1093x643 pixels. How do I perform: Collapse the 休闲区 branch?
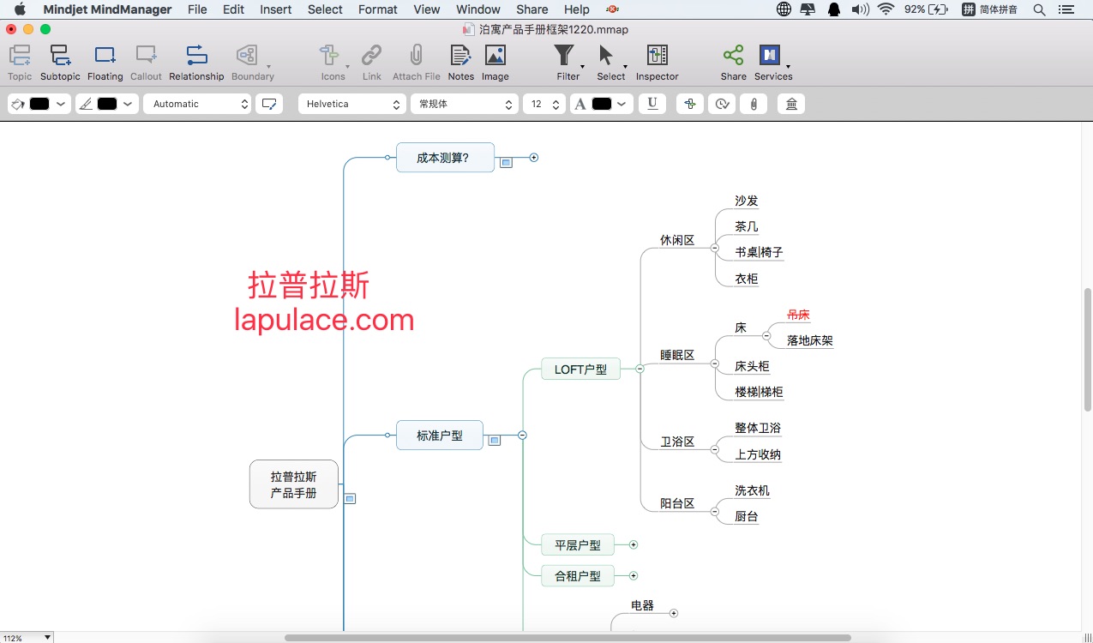click(714, 248)
